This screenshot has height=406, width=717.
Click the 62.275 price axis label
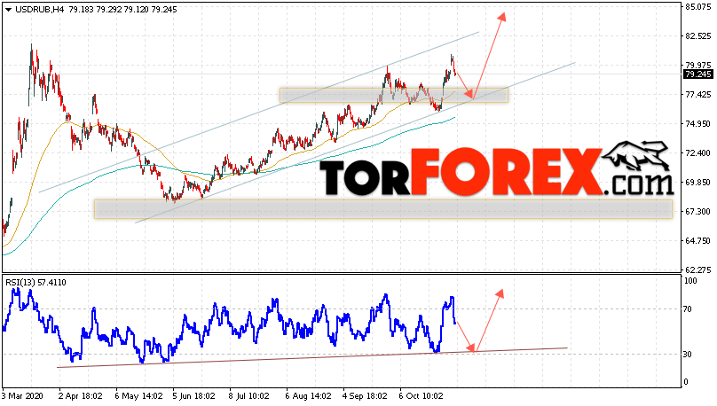coord(698,269)
